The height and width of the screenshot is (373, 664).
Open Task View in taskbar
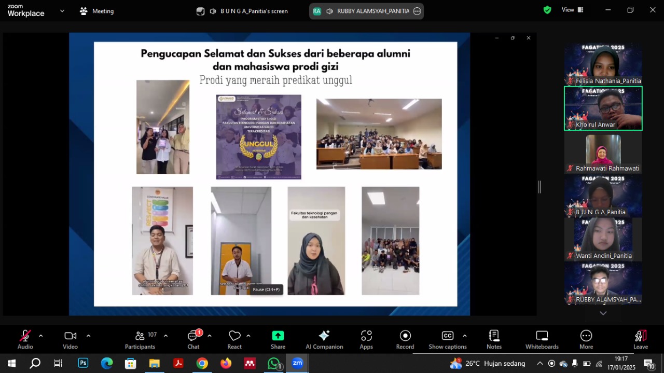pyautogui.click(x=58, y=363)
